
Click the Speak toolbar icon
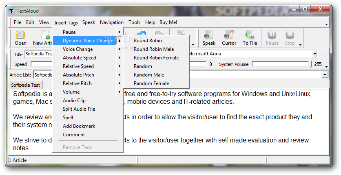click(209, 35)
